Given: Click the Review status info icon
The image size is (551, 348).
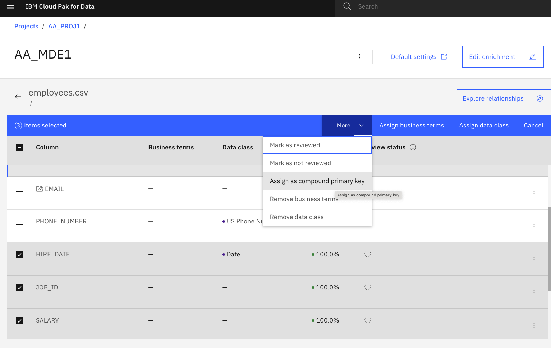Looking at the screenshot, I should 413,147.
